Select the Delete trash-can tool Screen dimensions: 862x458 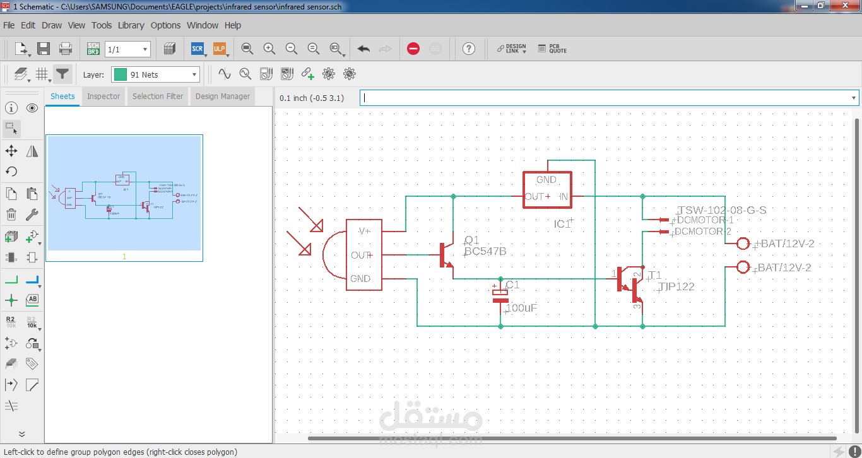click(x=11, y=214)
